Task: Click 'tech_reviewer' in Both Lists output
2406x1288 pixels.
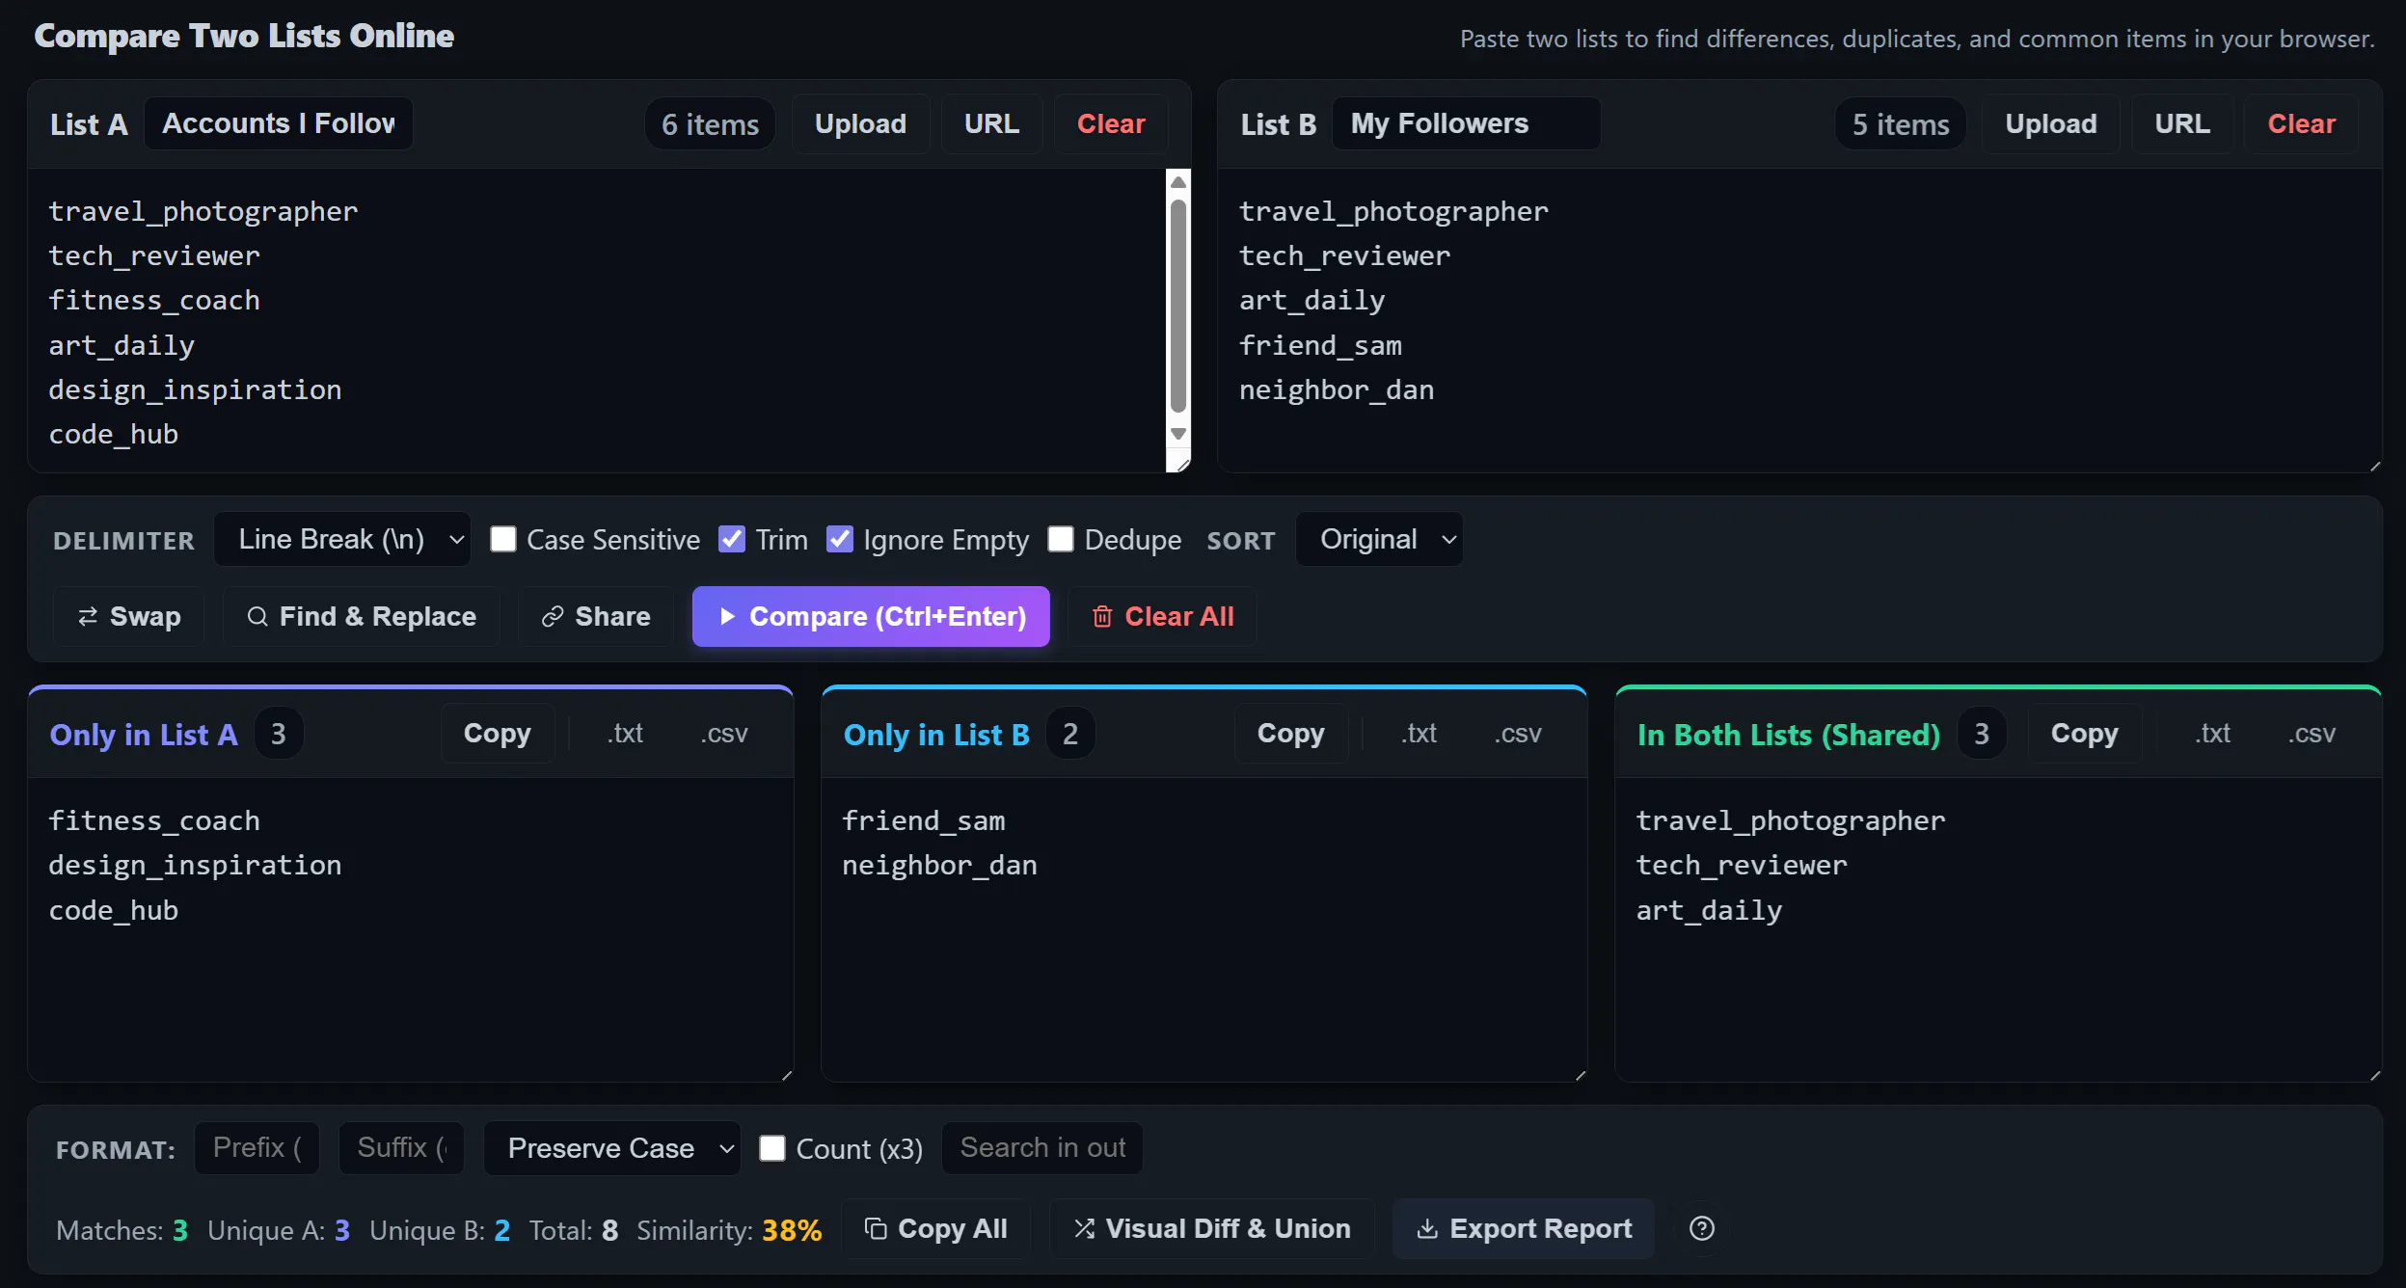Action: point(1742,866)
